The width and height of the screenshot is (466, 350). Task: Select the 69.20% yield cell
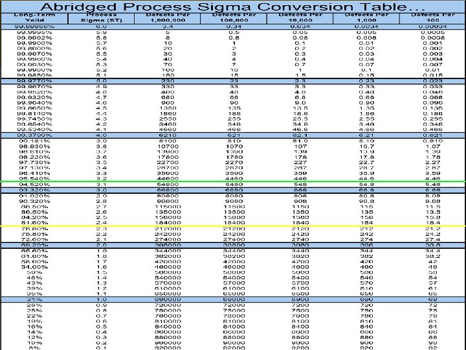[x=34, y=245]
